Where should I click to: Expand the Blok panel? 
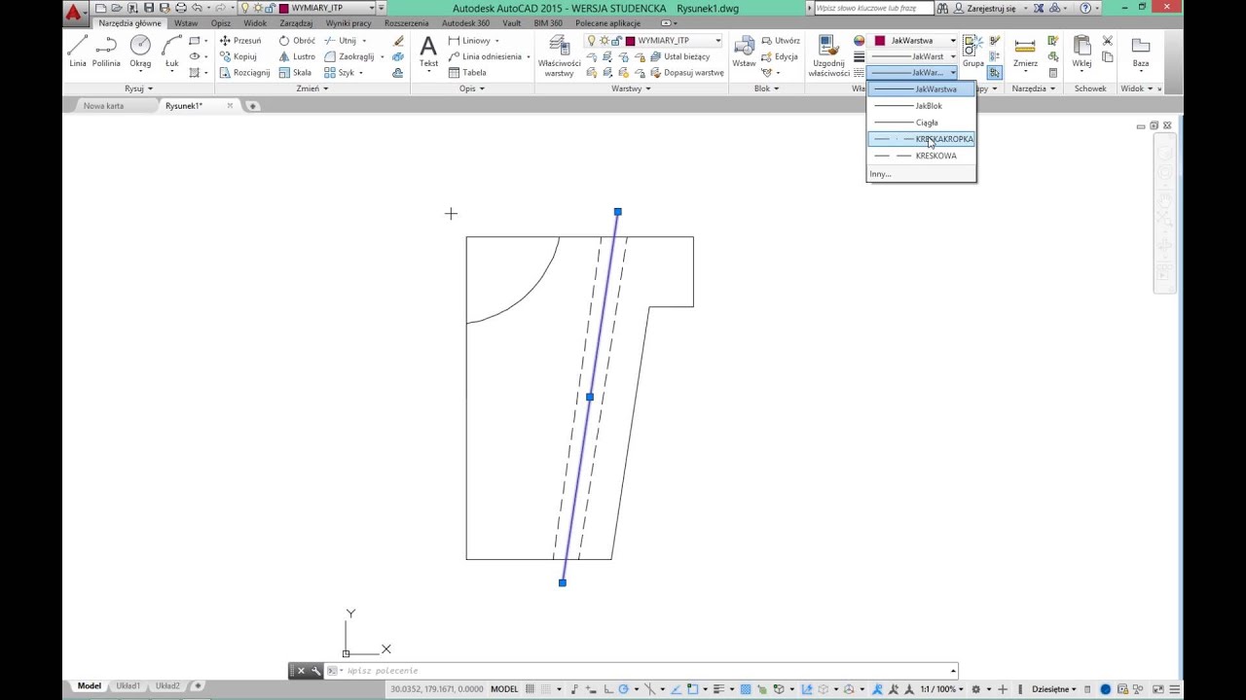(x=766, y=88)
